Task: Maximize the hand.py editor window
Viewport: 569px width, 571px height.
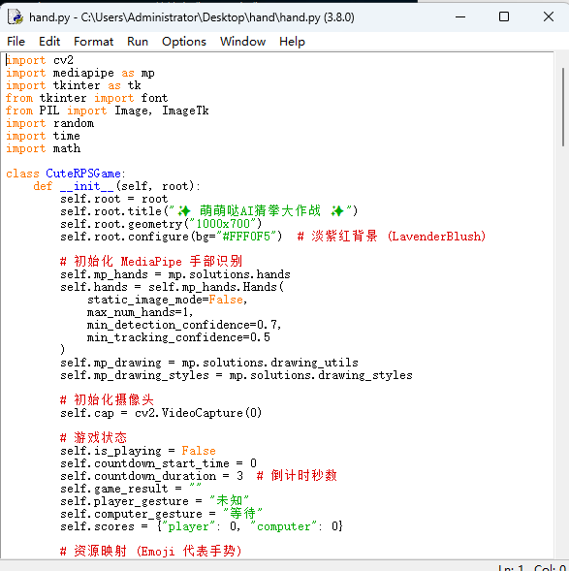Action: (x=504, y=16)
